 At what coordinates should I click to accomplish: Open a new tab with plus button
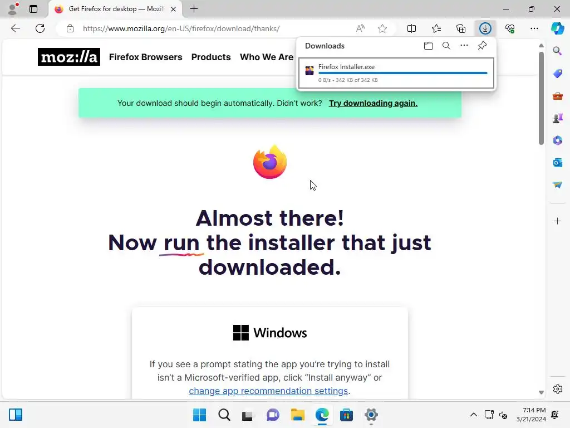tap(194, 9)
